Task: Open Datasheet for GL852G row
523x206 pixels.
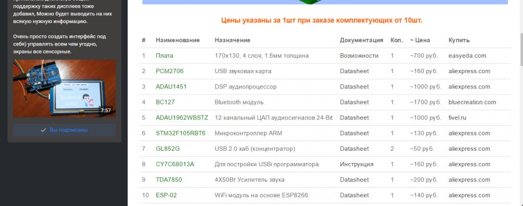Action: 354,149
